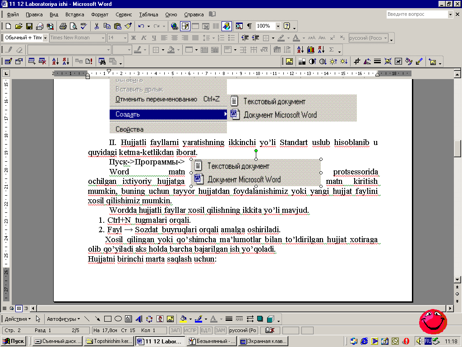Click the 'Введите вопрос' help input box

click(417, 14)
